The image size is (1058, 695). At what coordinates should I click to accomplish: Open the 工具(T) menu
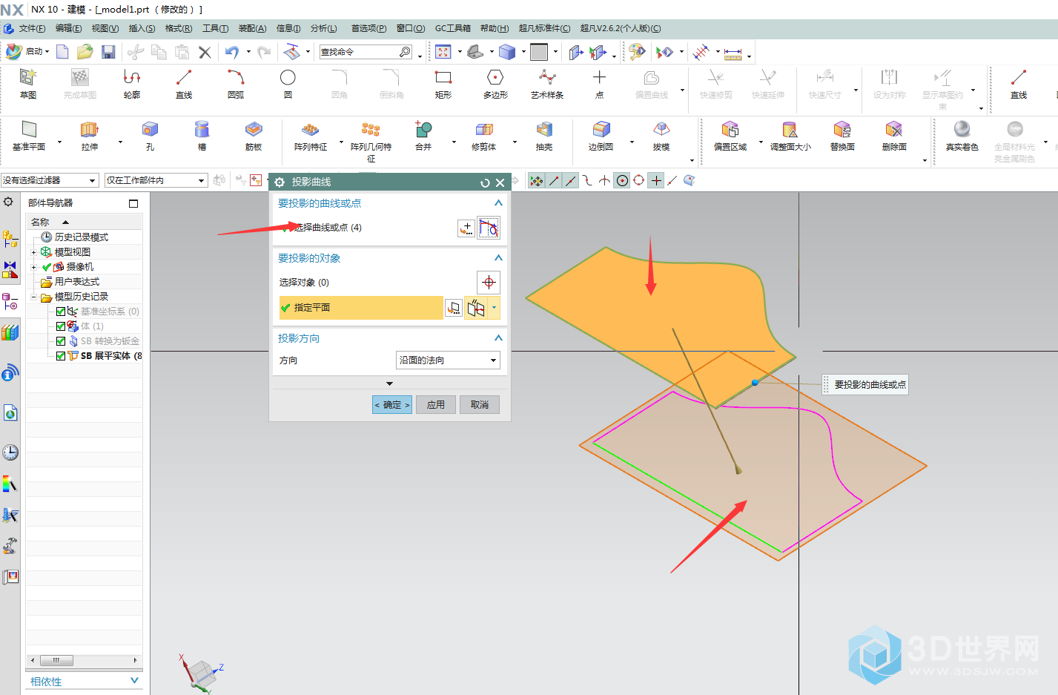(215, 28)
